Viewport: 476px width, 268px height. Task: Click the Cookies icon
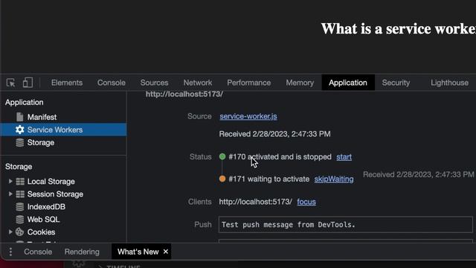pos(20,232)
